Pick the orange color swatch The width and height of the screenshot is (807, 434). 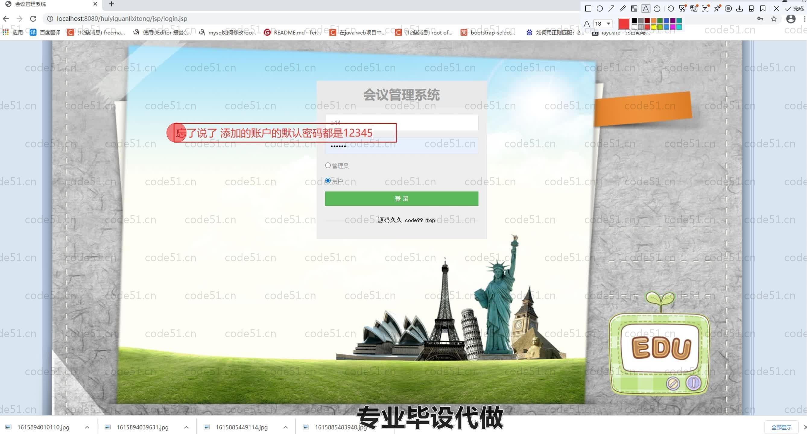click(x=654, y=21)
